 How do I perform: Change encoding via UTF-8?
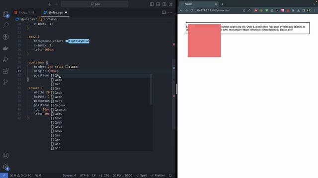tap(84, 176)
